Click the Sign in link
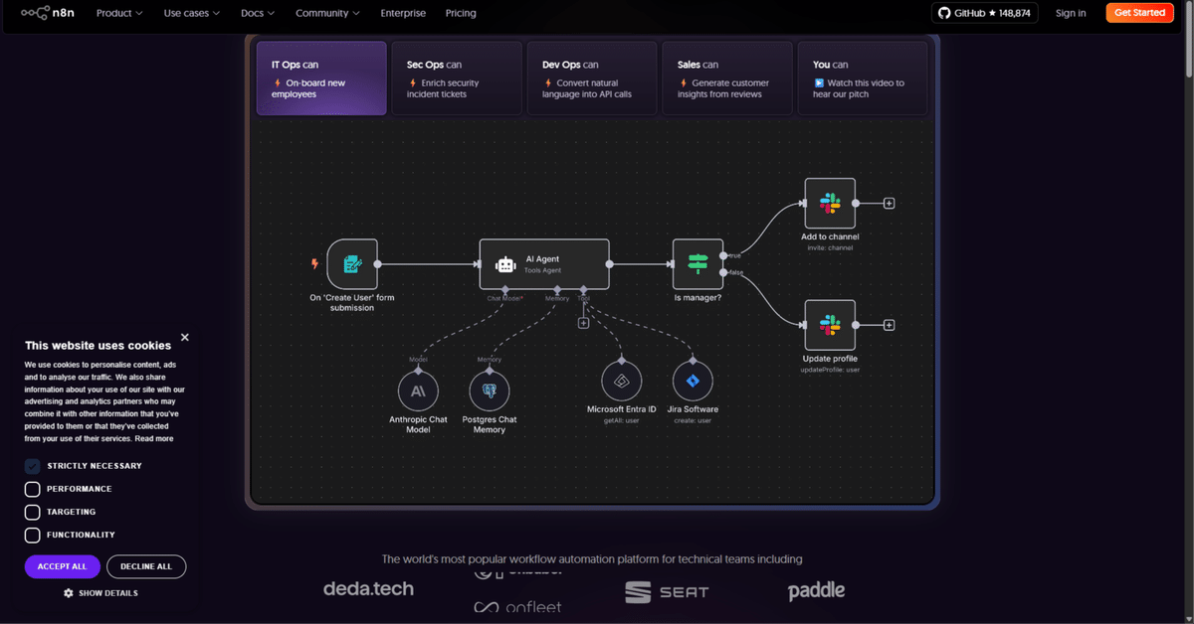The width and height of the screenshot is (1194, 624). 1071,13
